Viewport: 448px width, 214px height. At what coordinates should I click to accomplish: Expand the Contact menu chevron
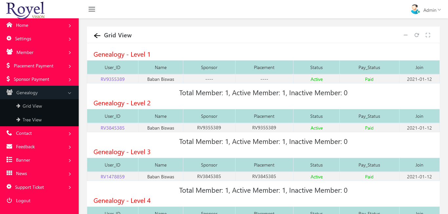click(70, 134)
